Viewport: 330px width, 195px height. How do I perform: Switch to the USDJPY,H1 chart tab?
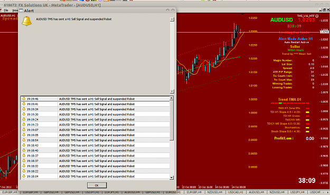92,192
